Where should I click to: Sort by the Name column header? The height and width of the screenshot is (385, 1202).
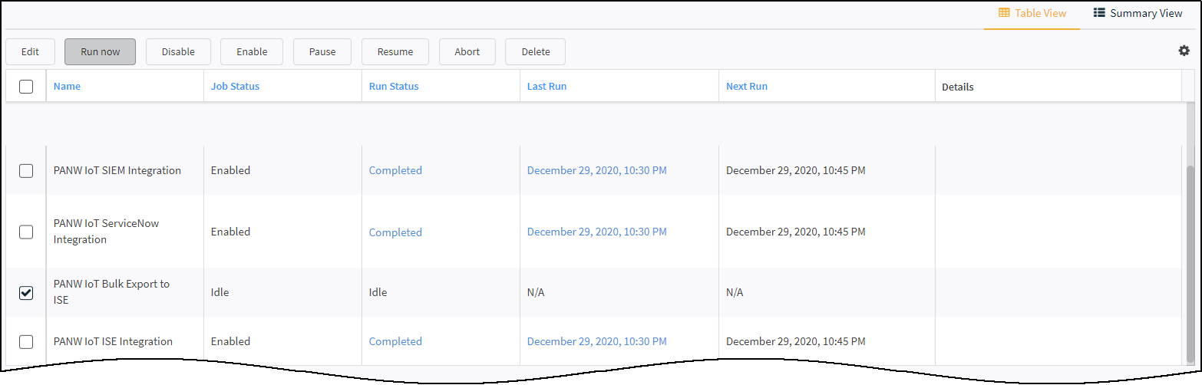pyautogui.click(x=67, y=87)
